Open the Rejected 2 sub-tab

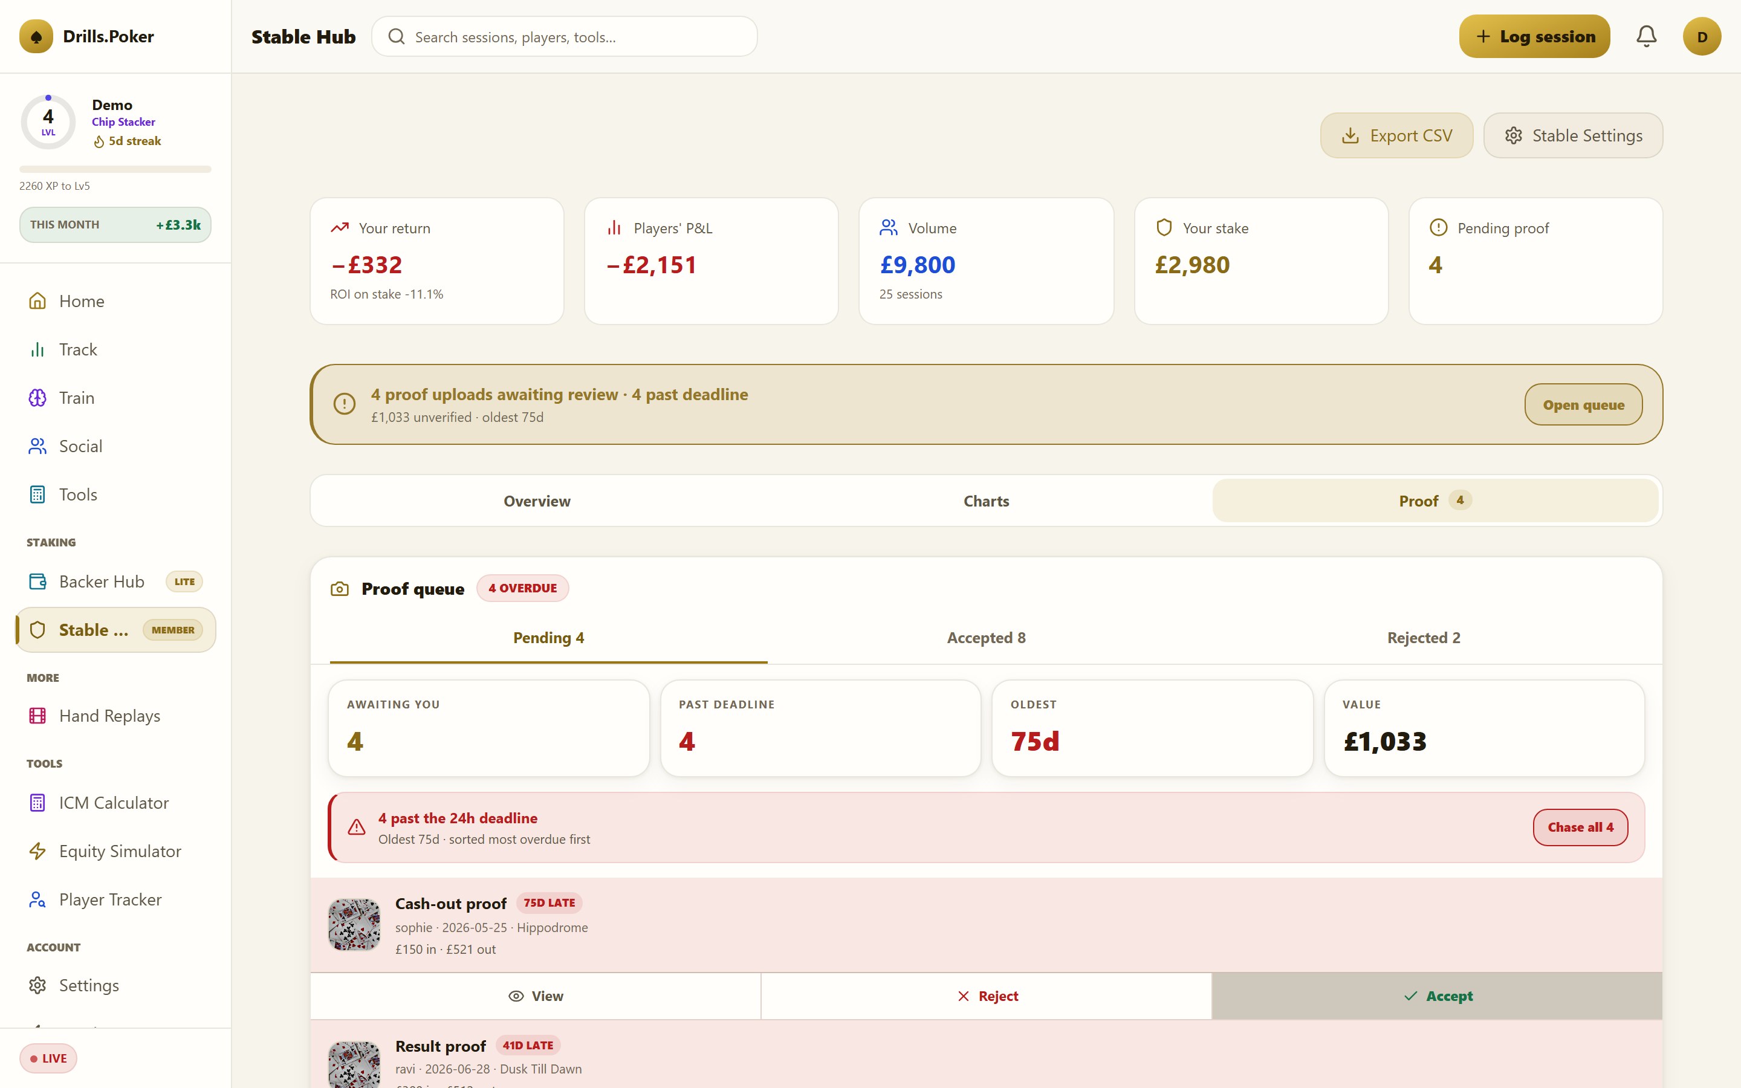point(1424,638)
